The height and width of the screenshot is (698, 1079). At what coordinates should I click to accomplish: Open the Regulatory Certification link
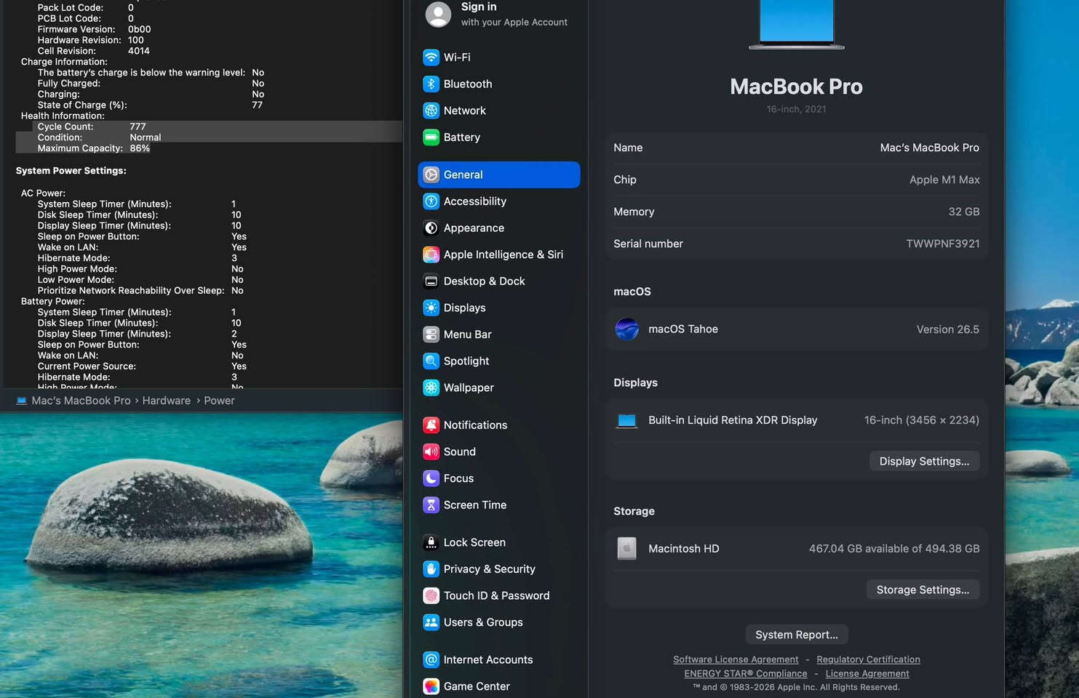tap(868, 659)
